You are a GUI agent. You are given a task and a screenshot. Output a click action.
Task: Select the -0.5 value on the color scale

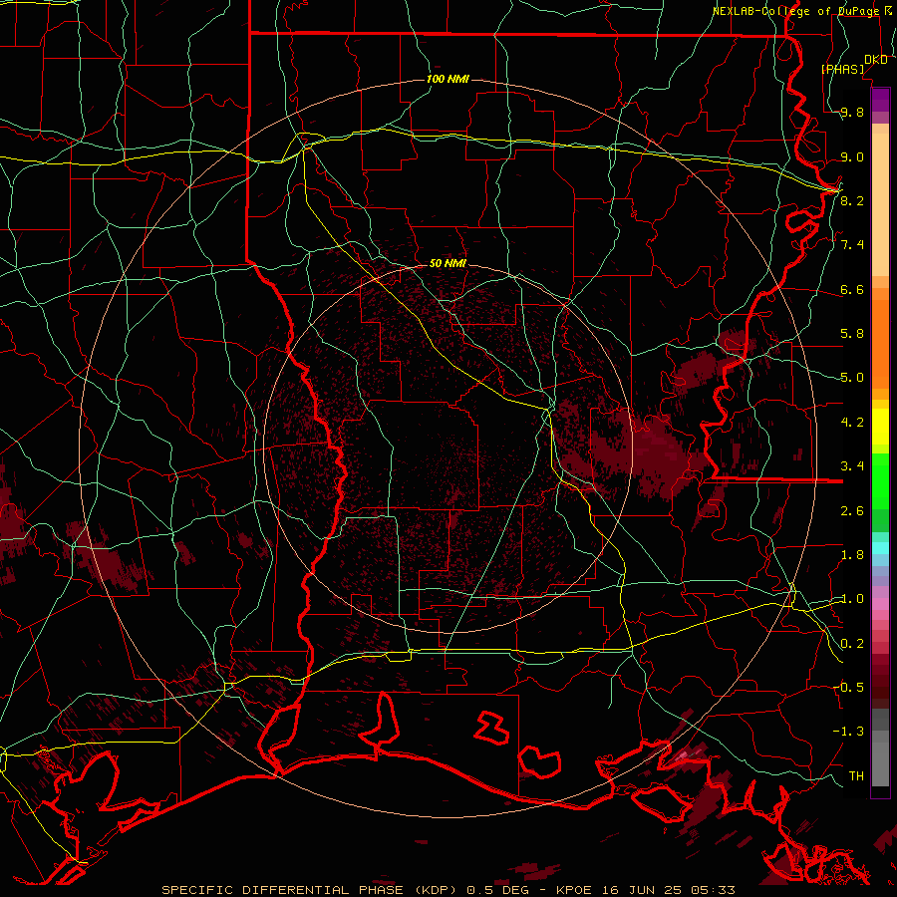[848, 687]
